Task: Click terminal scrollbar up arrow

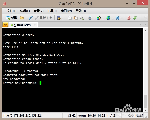Action: click(145, 31)
